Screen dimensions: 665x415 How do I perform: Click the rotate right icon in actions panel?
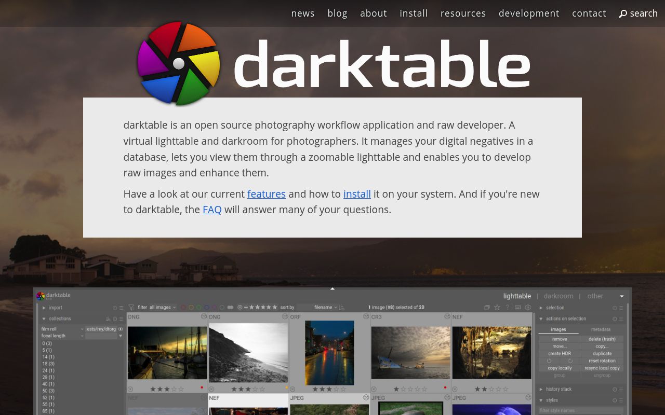[x=570, y=361]
